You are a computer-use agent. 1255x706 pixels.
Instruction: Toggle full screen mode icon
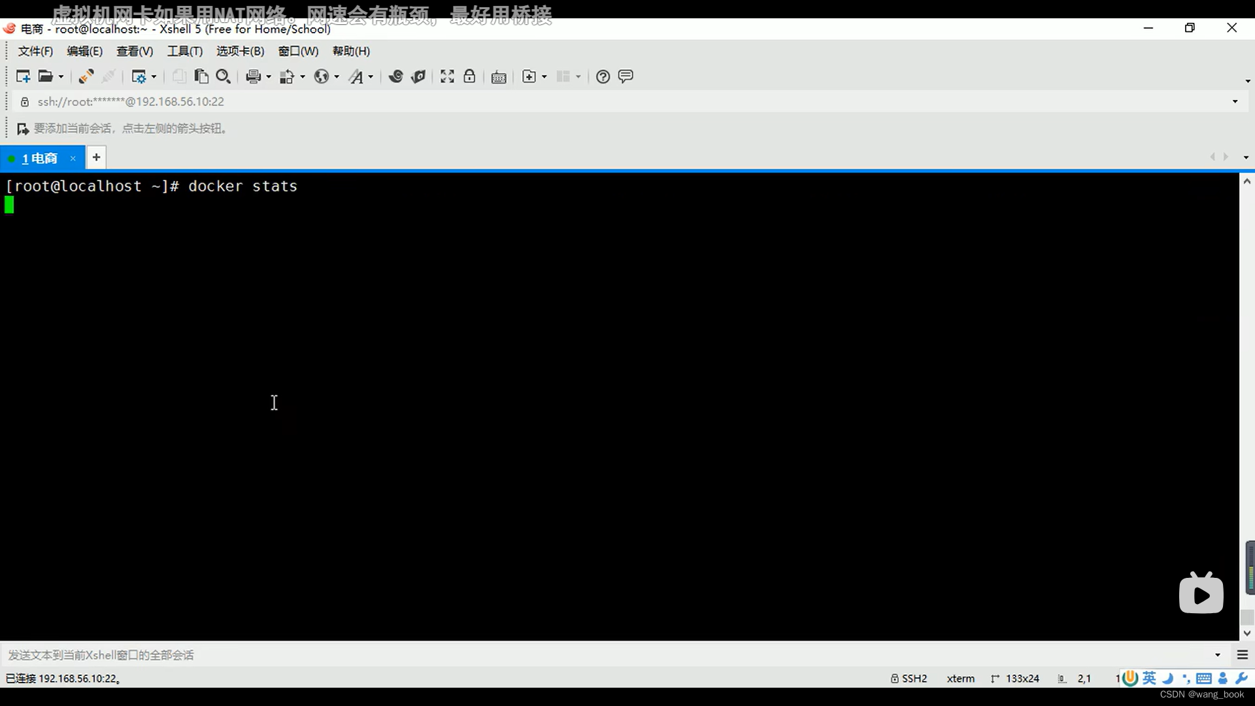[447, 76]
